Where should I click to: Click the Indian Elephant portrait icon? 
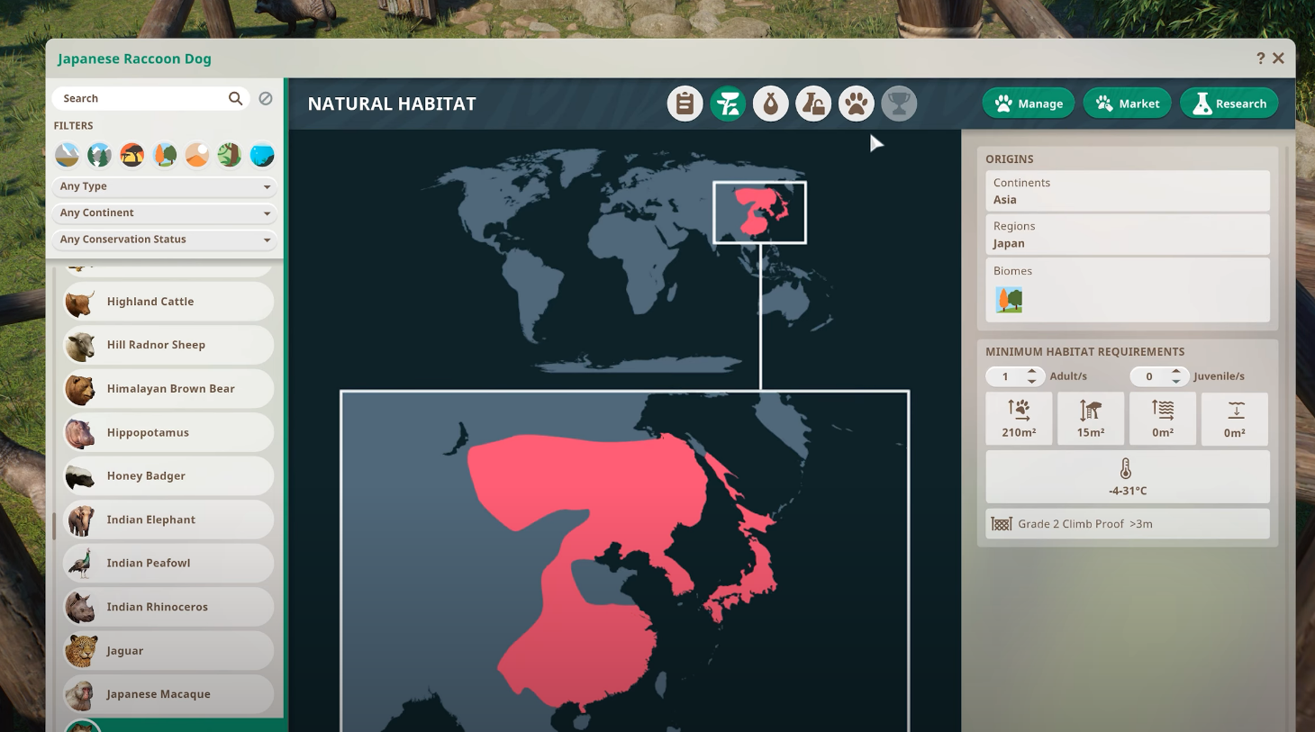coord(80,520)
